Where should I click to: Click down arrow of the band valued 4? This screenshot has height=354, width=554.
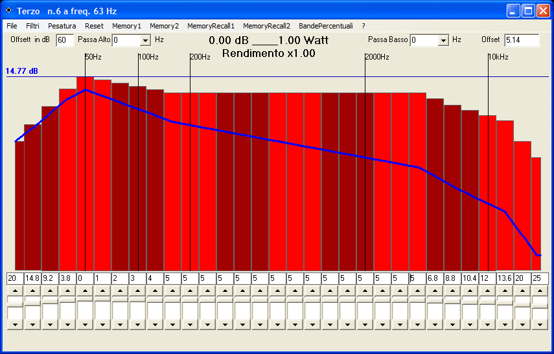[x=155, y=325]
